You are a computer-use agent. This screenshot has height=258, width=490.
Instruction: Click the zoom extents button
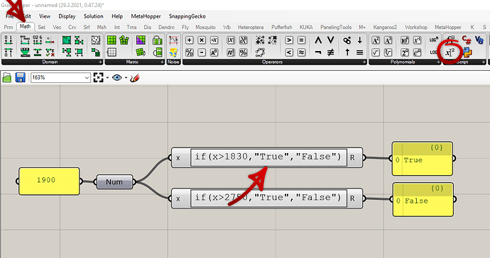pos(98,77)
